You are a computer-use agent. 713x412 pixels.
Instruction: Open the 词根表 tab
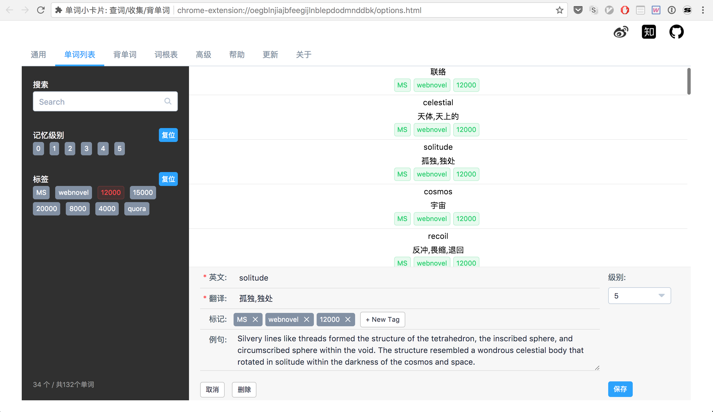click(x=166, y=55)
